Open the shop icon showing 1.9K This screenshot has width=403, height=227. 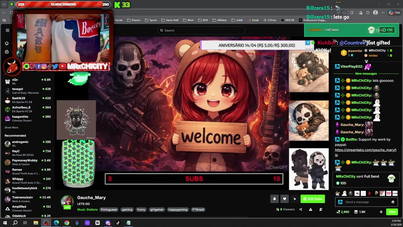tap(360, 212)
